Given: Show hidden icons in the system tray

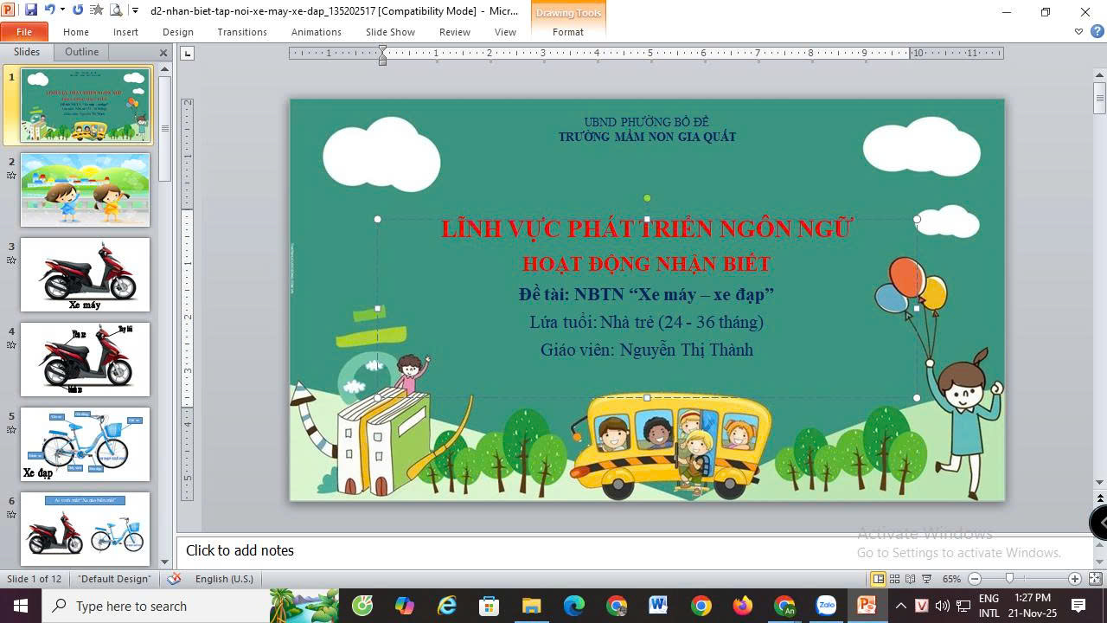Looking at the screenshot, I should tap(900, 606).
